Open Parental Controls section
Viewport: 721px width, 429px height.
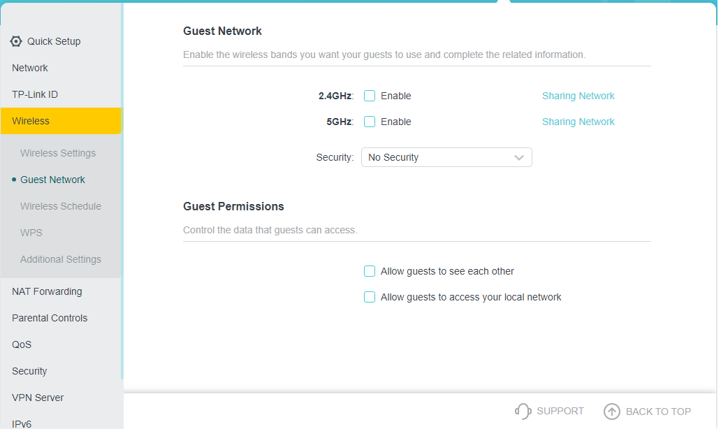50,318
